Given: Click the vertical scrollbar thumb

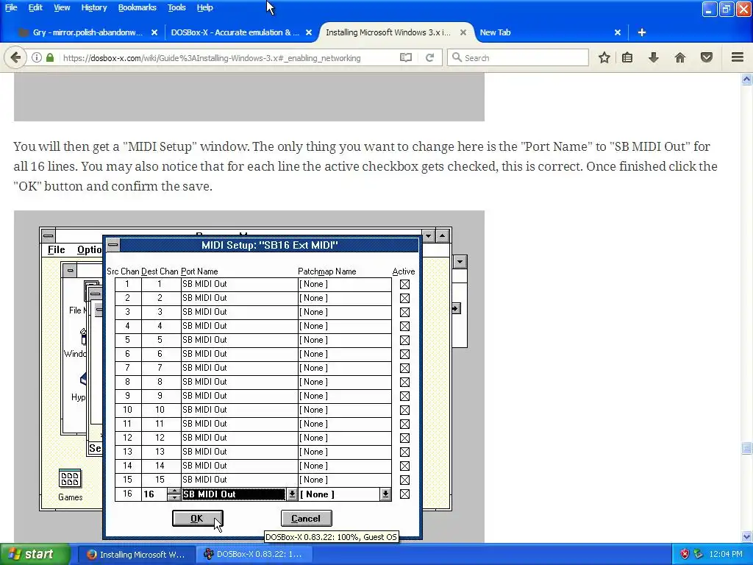Looking at the screenshot, I should tap(746, 448).
